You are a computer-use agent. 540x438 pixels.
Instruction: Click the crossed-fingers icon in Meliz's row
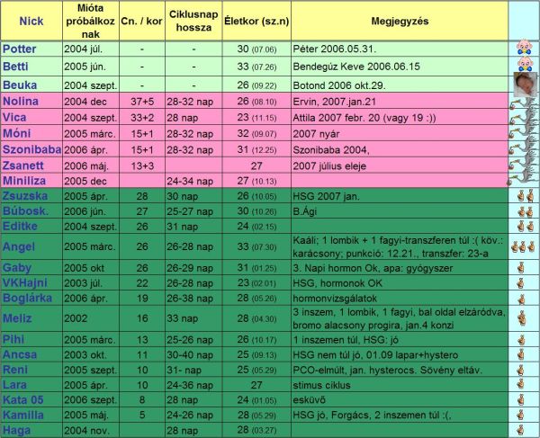(524, 317)
